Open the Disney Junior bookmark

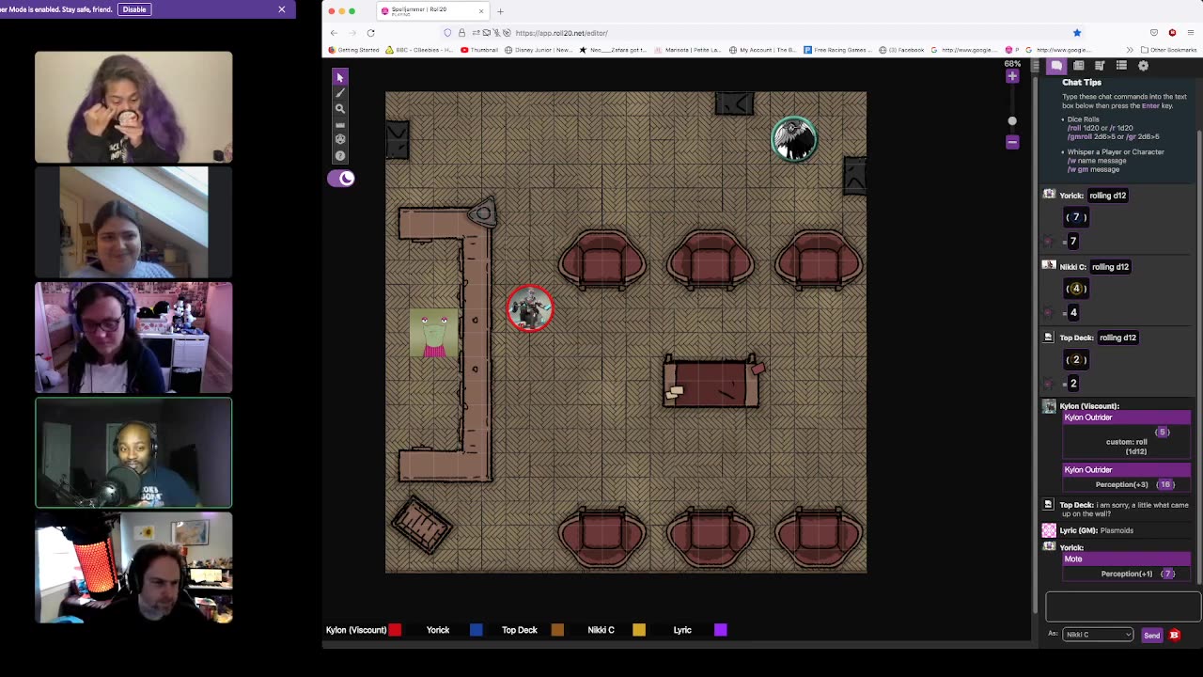(x=538, y=50)
